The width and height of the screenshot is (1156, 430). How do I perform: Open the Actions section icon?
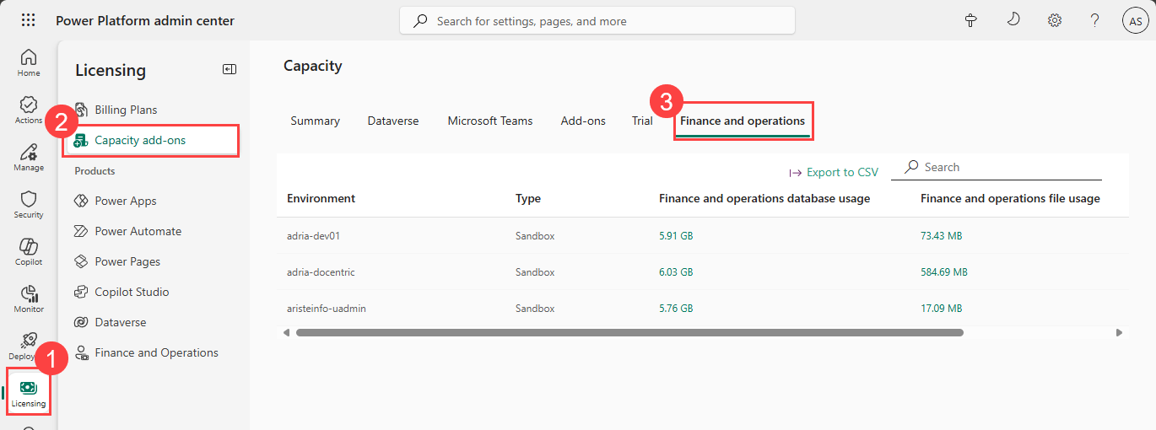[29, 110]
